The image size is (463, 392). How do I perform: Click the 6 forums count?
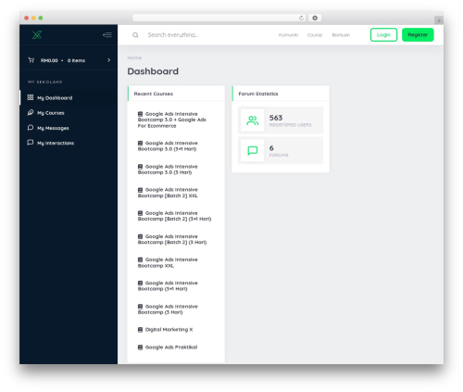click(271, 148)
